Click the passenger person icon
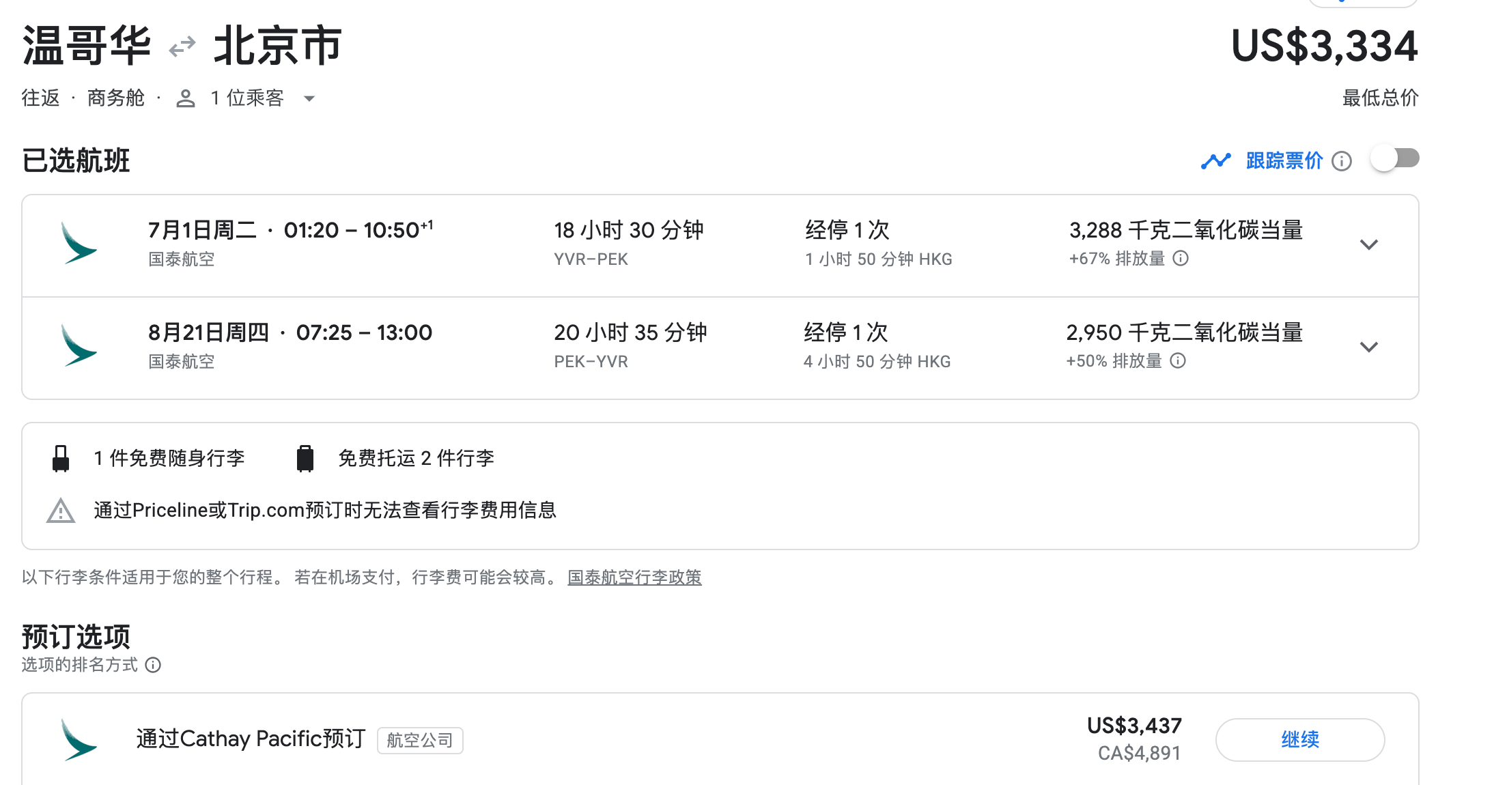Viewport: 1494px width, 785px height. (x=186, y=99)
